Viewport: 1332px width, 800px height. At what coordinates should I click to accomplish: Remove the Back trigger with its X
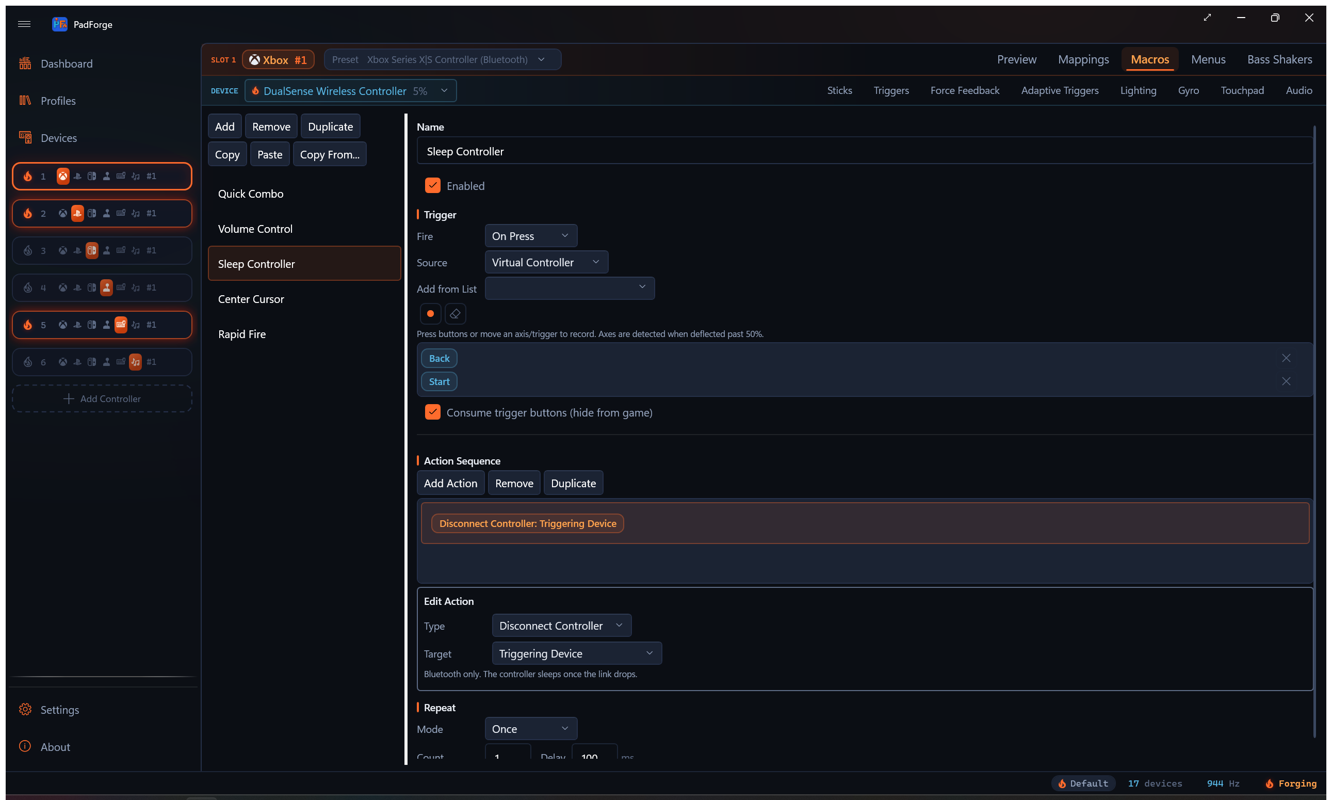[x=1286, y=359]
